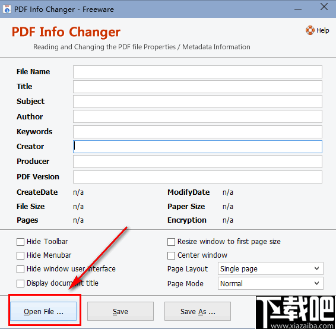Viewport: 336px width, 329px height.
Task: Click the Creator text field
Action: click(x=197, y=147)
